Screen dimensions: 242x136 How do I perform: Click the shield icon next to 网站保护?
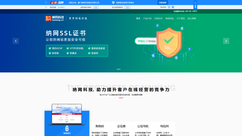click(x=173, y=7)
